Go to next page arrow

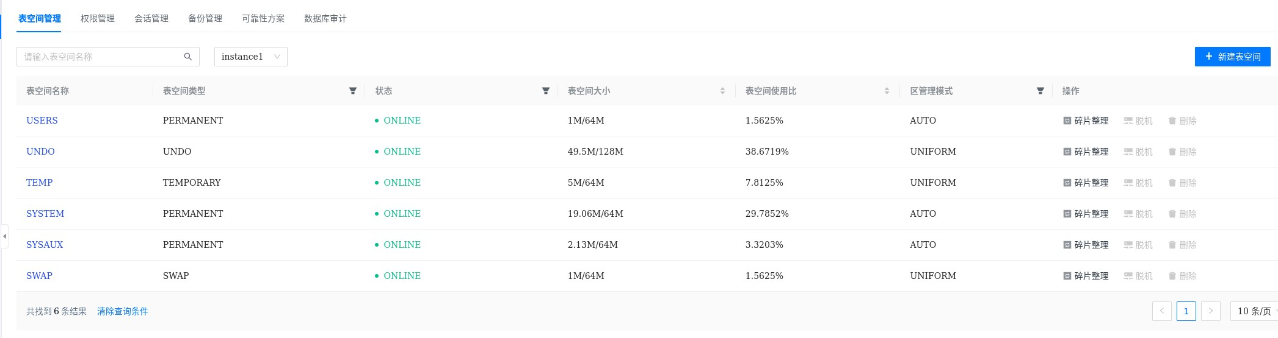(x=1211, y=311)
